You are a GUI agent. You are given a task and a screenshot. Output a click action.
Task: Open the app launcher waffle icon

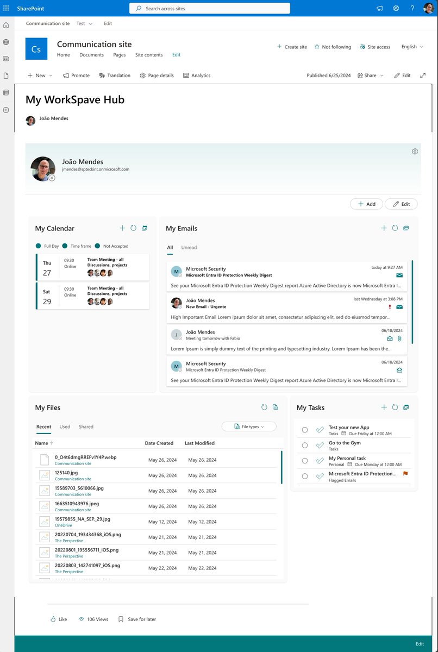(x=6, y=8)
